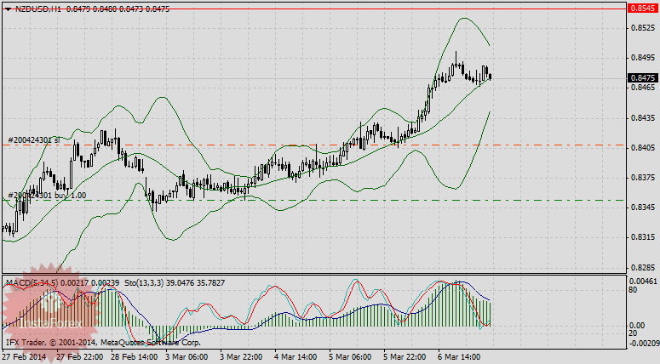Click the 4 Mar 14:00 time label
The width and height of the screenshot is (660, 364).
coord(296,358)
